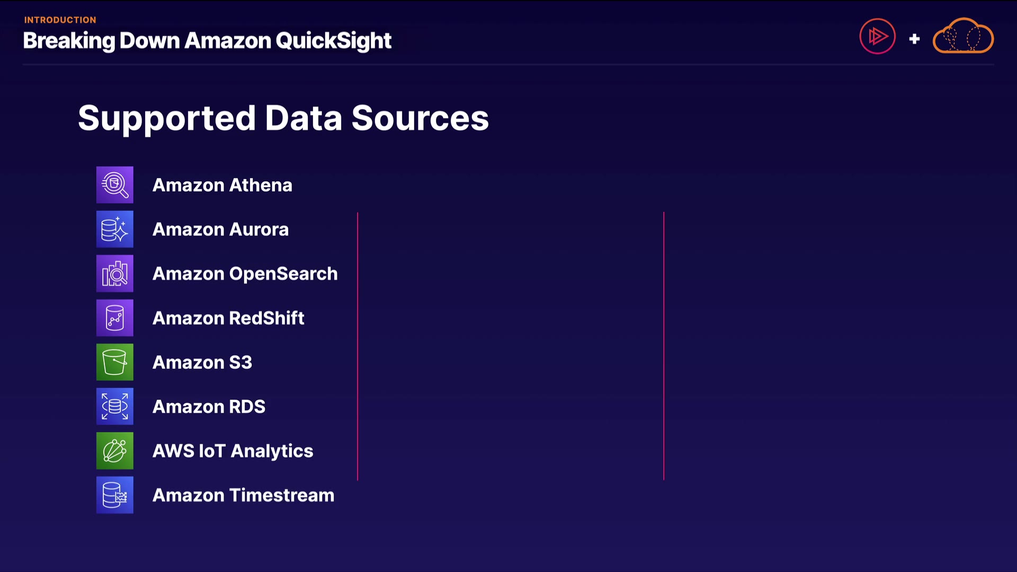Click the Amazon Timestream text
1017x572 pixels.
tap(243, 496)
